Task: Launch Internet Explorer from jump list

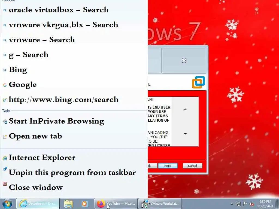Action: [x=74, y=158]
